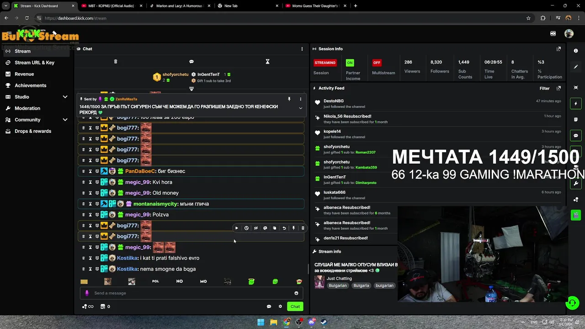Image resolution: width=585 pixels, height=329 pixels.
Task: Expand the Community submenu
Action: pos(65,120)
